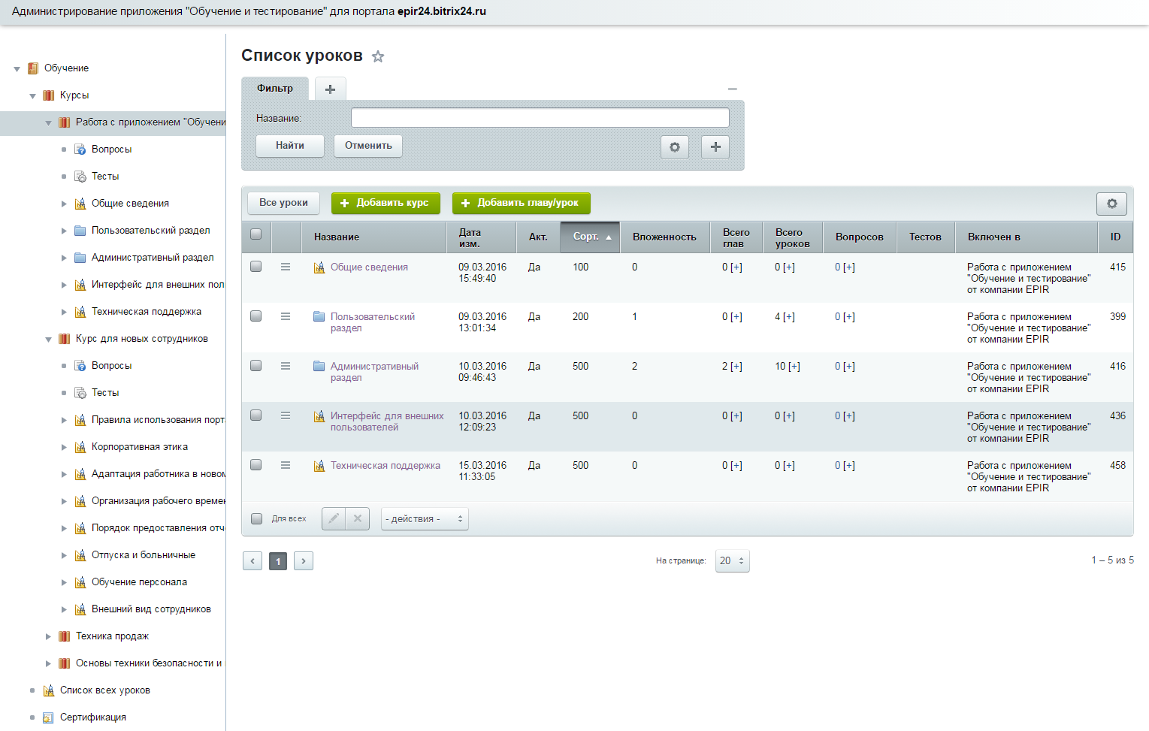Click Обучение book icon in tree
Viewport: 1149px width, 731px height.
[x=33, y=68]
